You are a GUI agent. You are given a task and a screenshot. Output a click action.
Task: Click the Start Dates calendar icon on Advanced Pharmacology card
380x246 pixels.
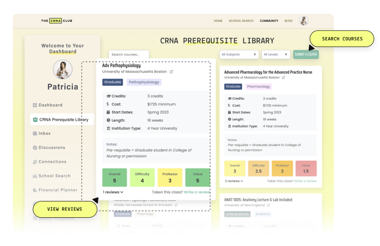pyautogui.click(x=229, y=112)
